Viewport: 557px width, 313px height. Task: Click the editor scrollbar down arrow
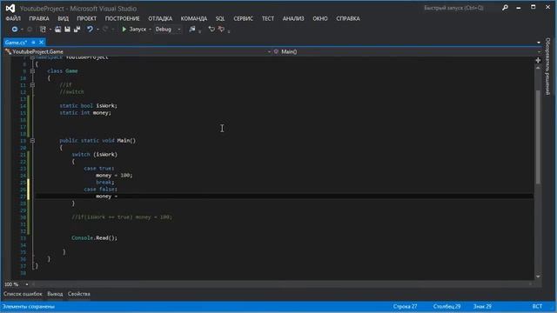538,276
